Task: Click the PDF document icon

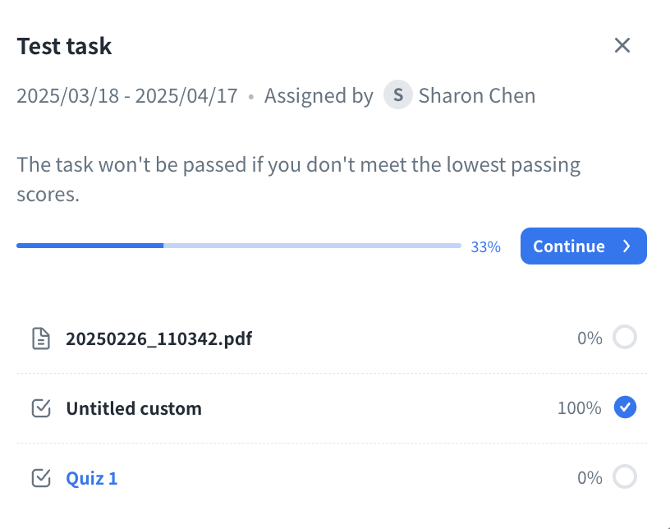Action: coord(40,338)
